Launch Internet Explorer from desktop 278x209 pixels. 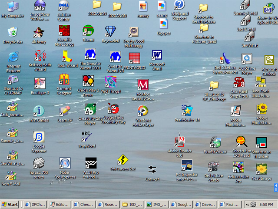pyautogui.click(x=13, y=57)
